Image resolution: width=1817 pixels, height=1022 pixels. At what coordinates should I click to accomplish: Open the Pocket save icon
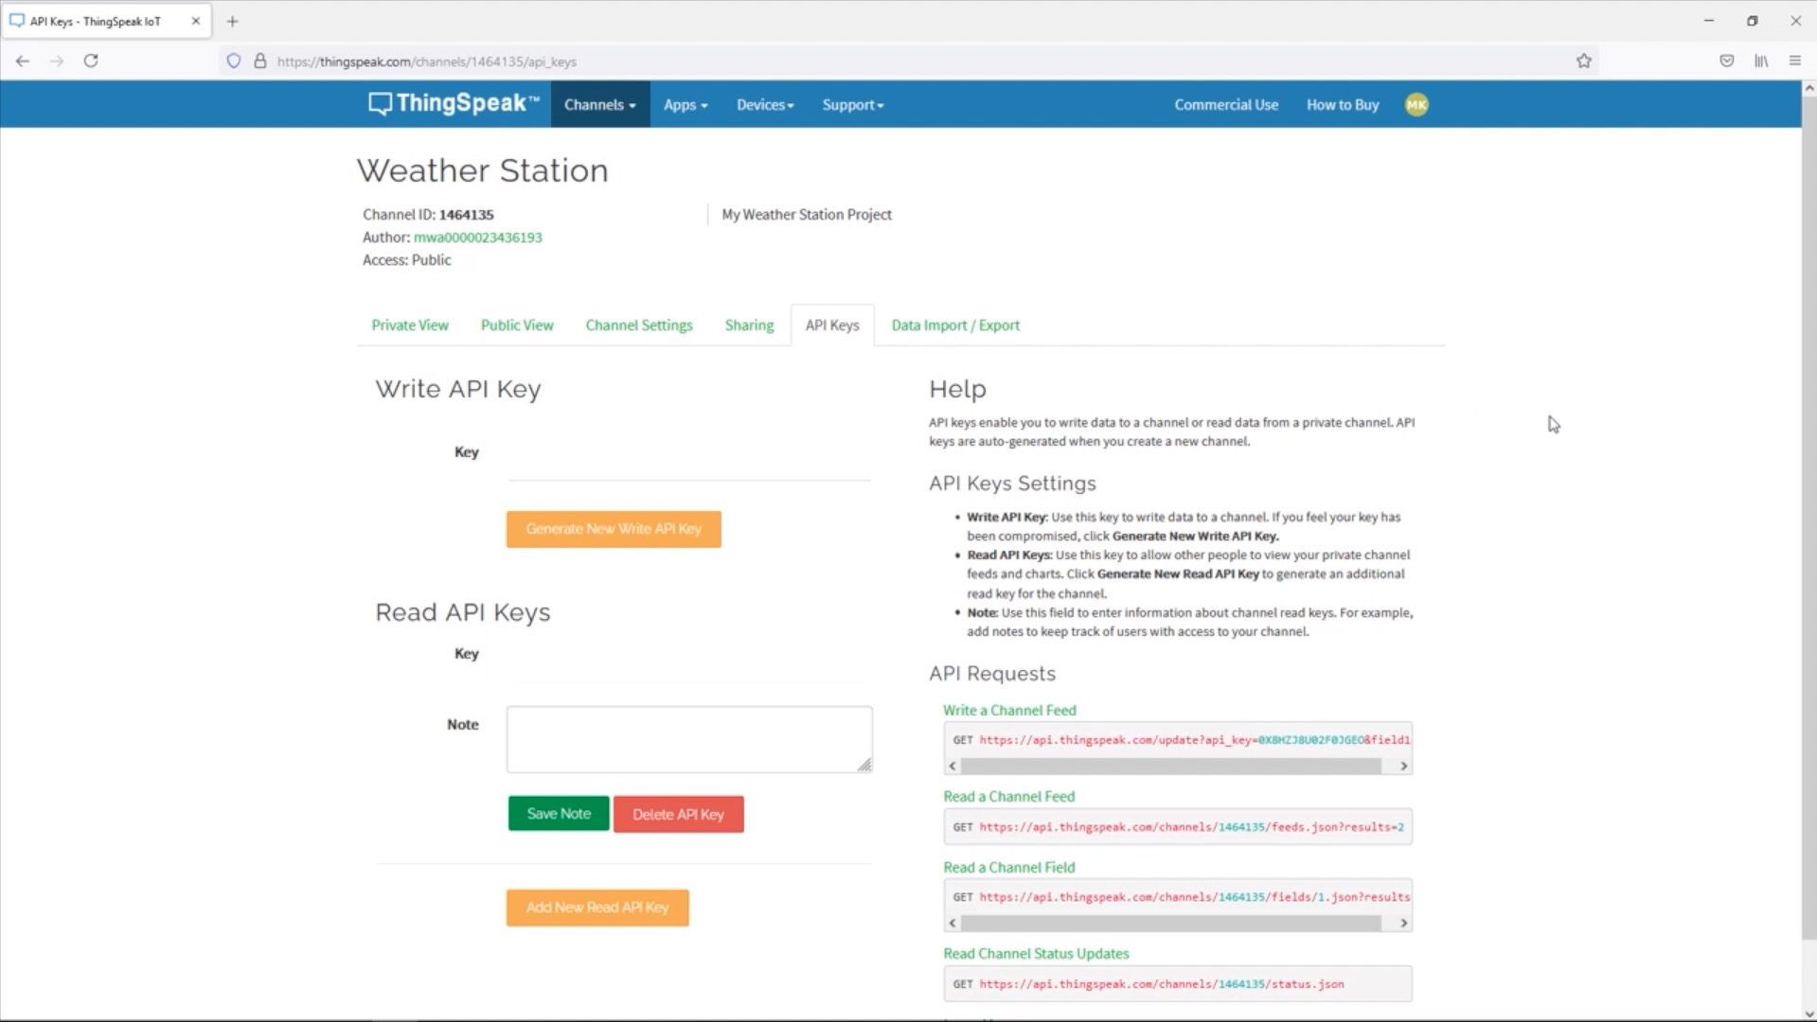click(1726, 62)
